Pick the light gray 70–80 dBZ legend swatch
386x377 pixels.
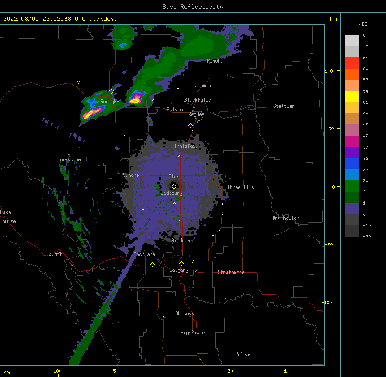click(x=352, y=40)
